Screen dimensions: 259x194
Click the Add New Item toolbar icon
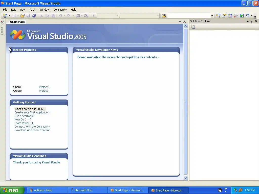tap(14, 16)
